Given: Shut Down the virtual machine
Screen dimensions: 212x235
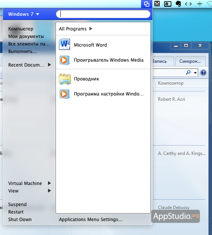Looking at the screenshot, I should (x=20, y=220).
